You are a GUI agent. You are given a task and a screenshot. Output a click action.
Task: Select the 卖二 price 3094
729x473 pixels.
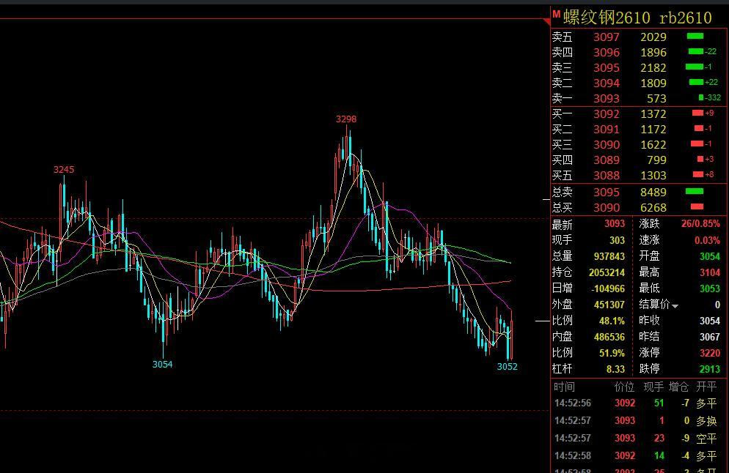(607, 83)
